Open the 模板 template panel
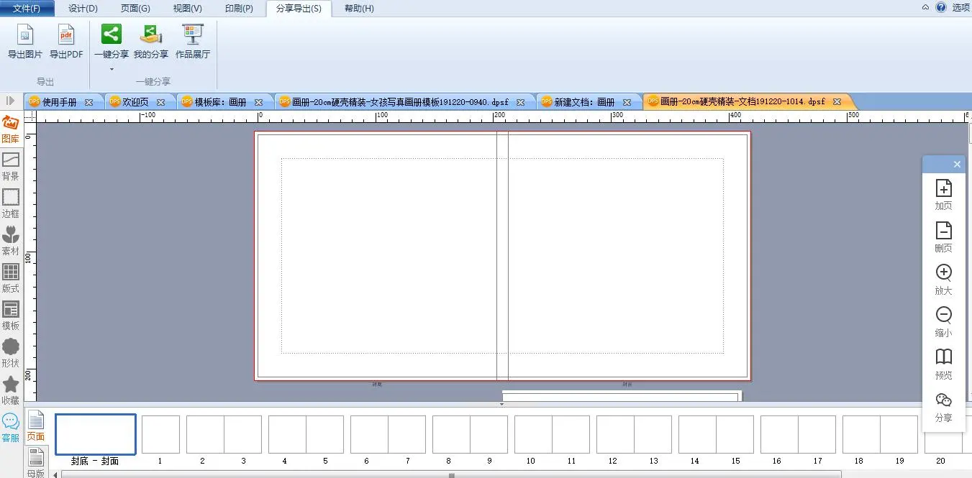 tap(11, 316)
